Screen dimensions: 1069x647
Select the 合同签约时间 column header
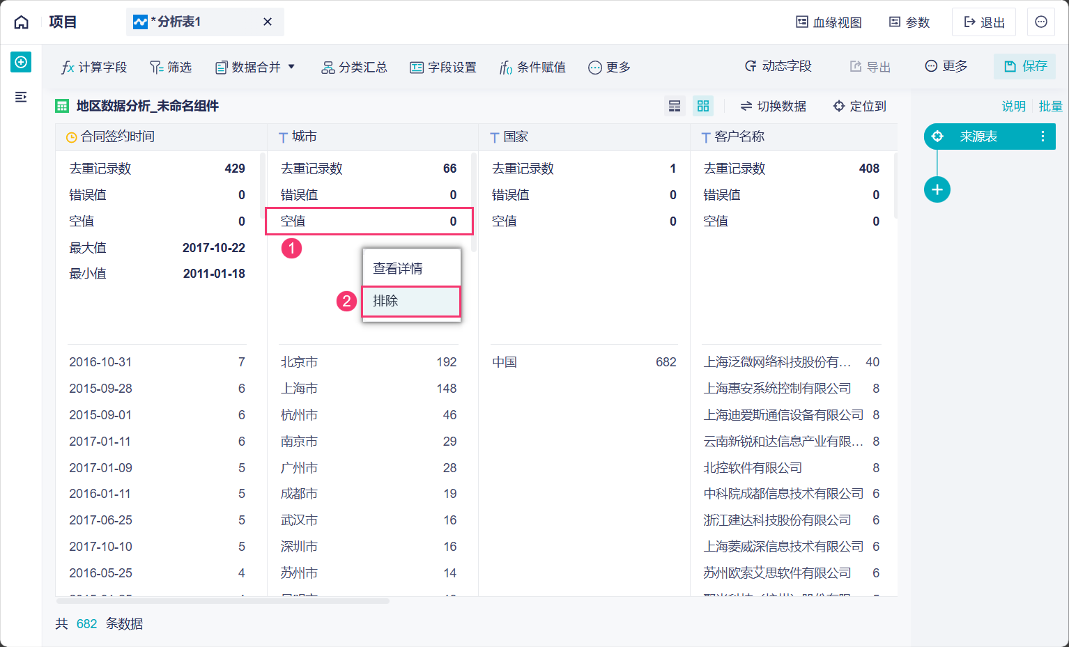click(x=161, y=137)
